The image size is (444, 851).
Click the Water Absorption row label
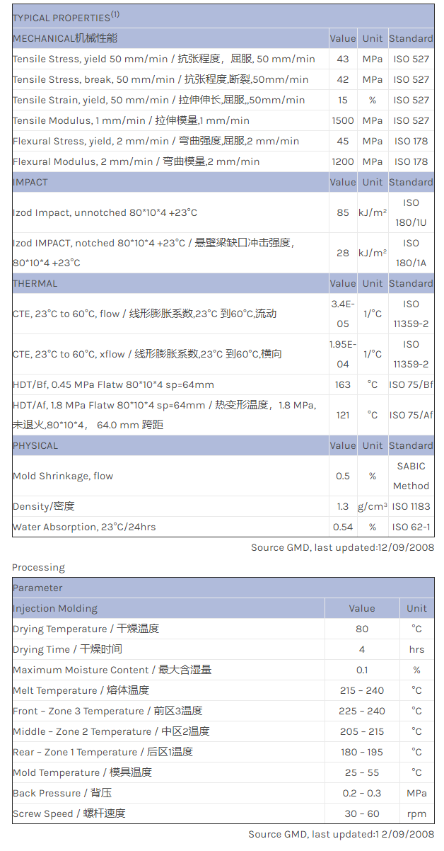click(84, 527)
